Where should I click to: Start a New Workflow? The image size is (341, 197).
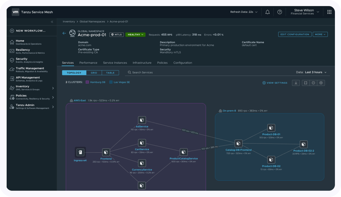28,31
